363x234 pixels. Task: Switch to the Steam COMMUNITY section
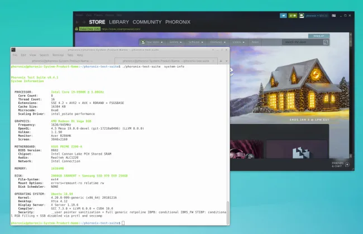[147, 22]
